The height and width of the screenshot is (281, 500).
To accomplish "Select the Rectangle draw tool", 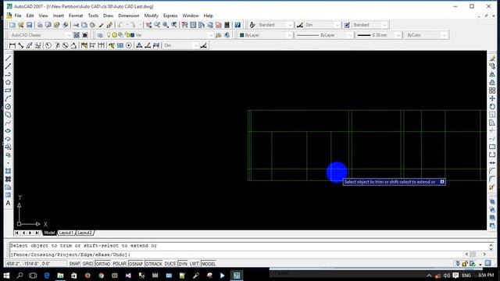I will pyautogui.click(x=8, y=91).
